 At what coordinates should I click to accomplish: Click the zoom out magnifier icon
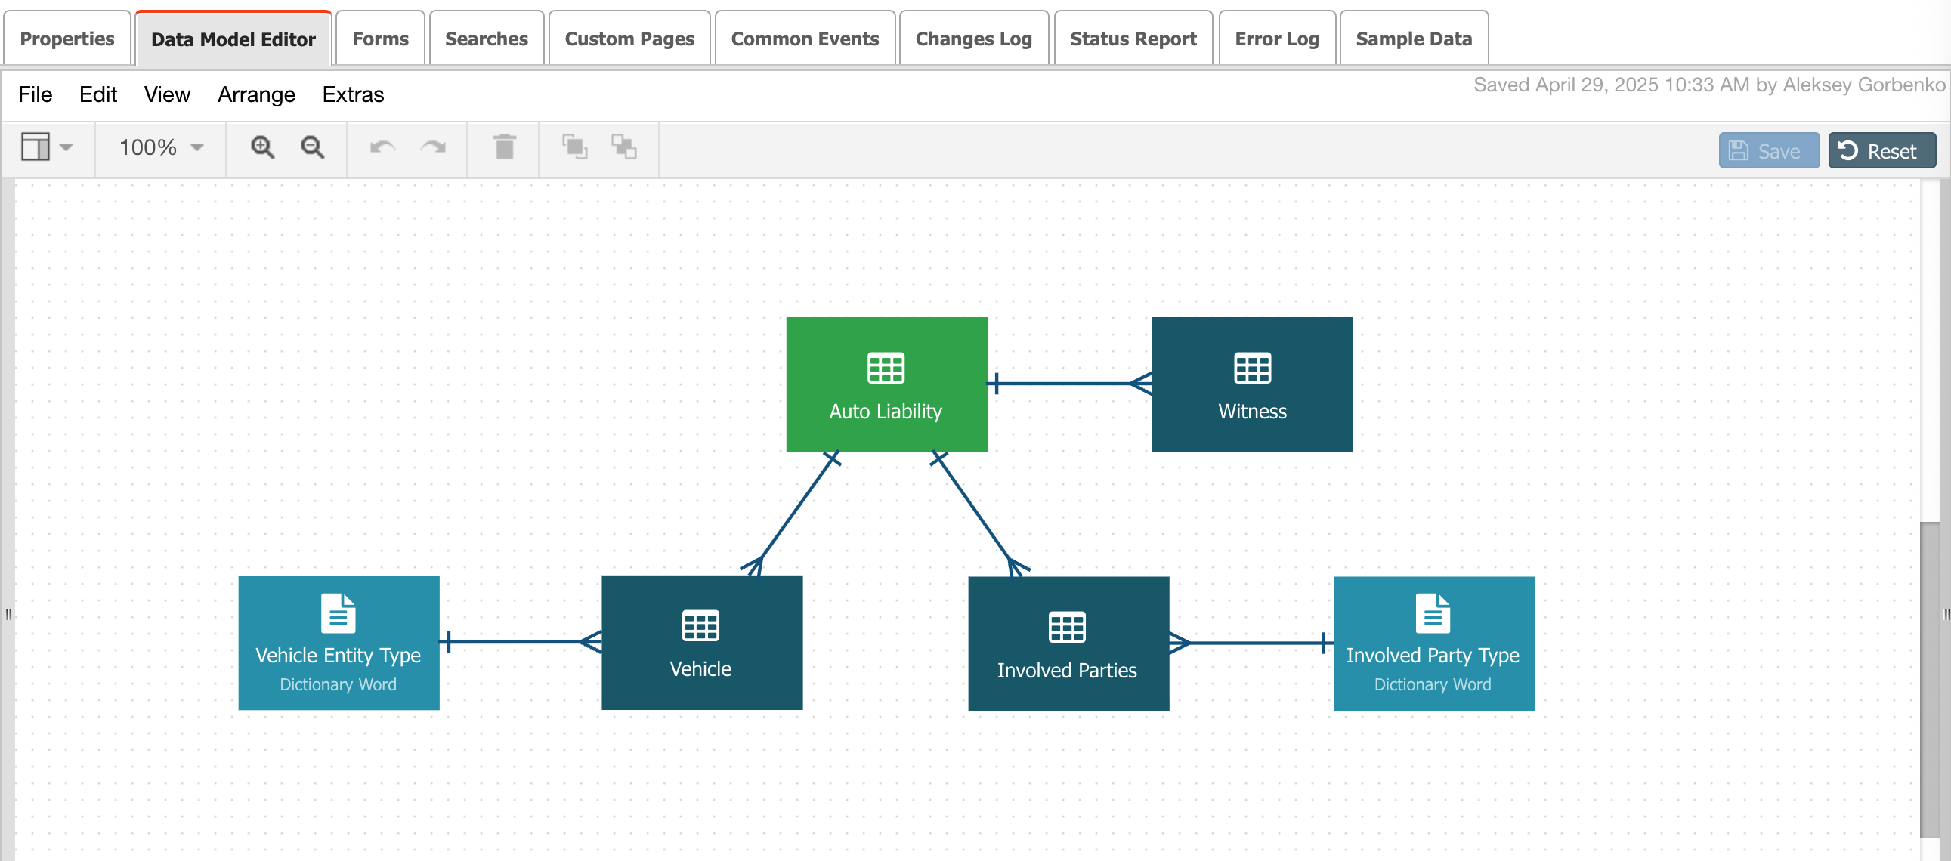click(312, 147)
